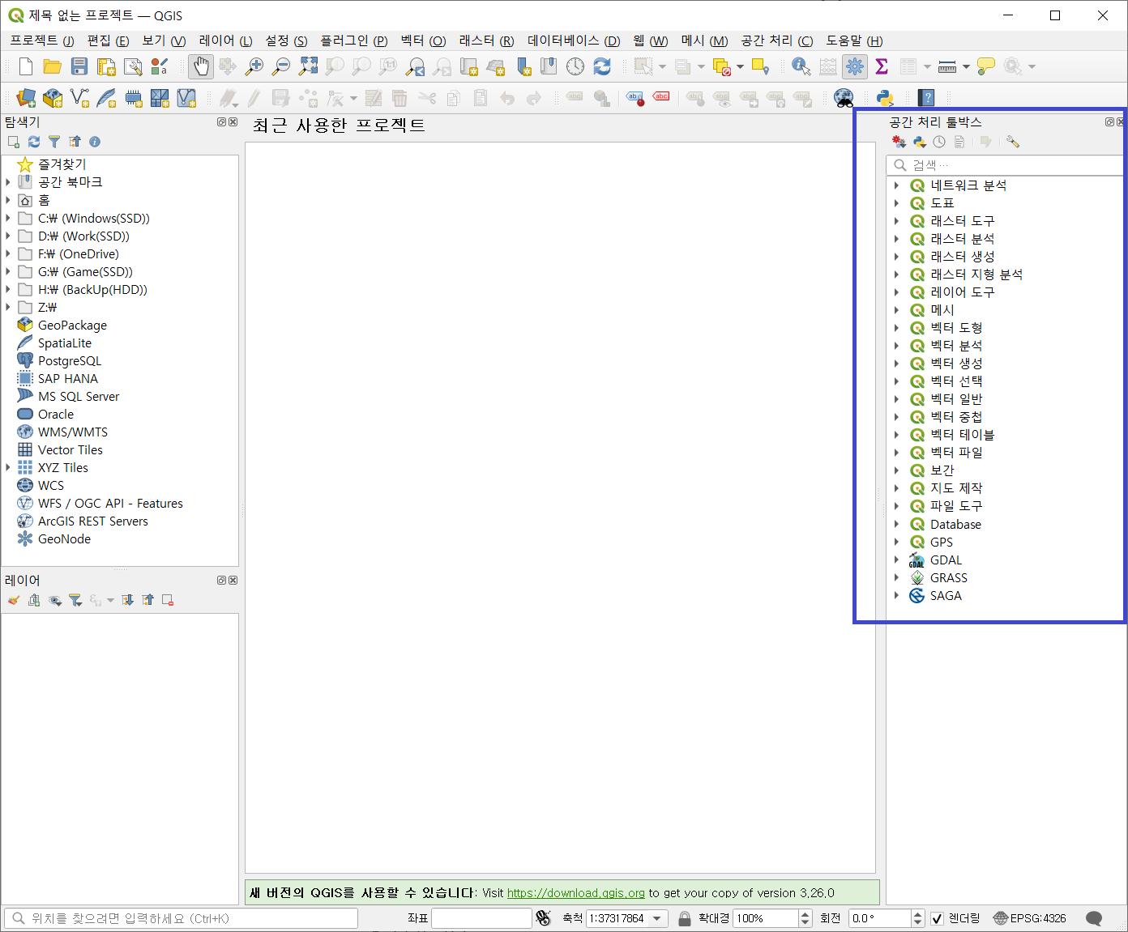Viewport: 1128px width, 932px height.
Task: Select the Pan Map tool
Action: (x=201, y=66)
